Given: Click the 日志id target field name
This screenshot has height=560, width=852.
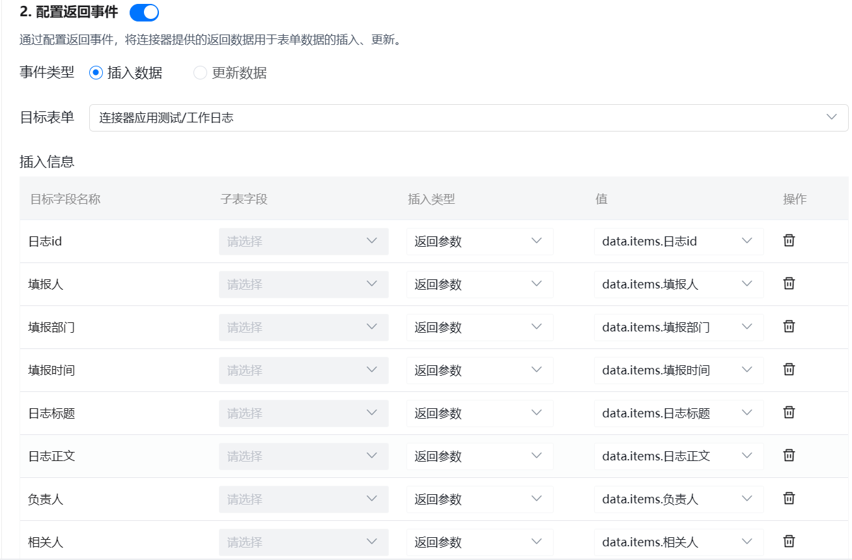Looking at the screenshot, I should (45, 242).
